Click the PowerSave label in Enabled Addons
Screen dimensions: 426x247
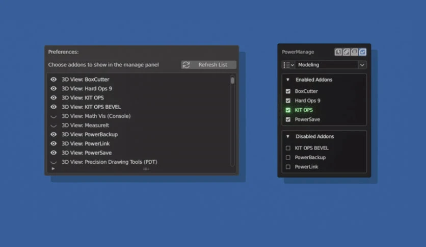[x=307, y=119]
